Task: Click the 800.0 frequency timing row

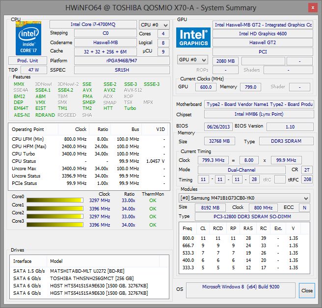Action: click(x=244, y=238)
